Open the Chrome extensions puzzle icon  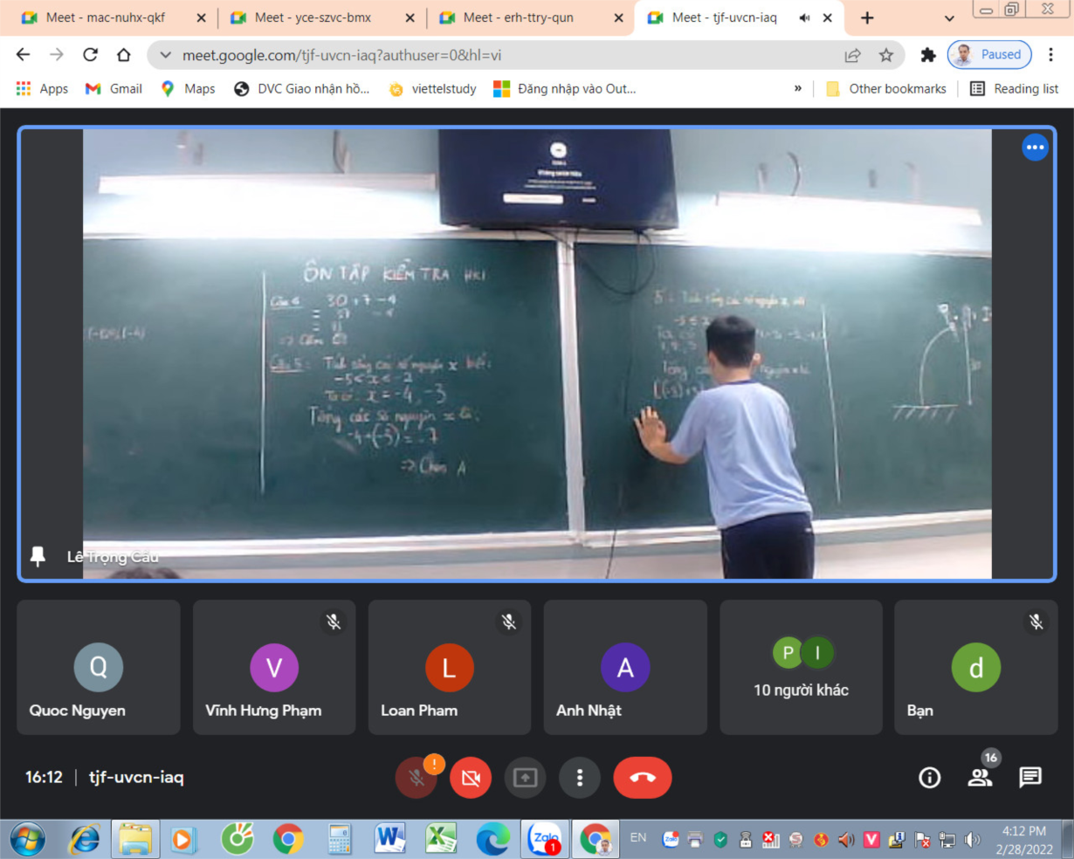coord(928,55)
